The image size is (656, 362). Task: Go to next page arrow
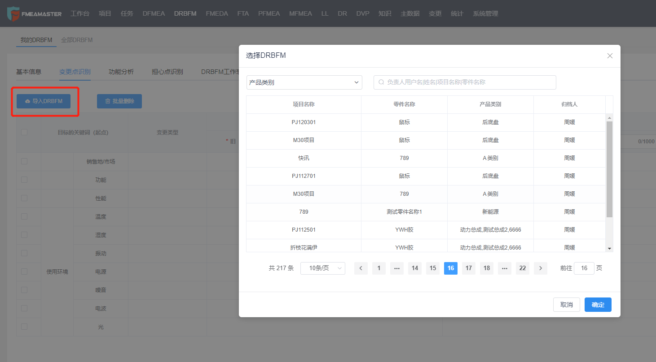pyautogui.click(x=541, y=268)
